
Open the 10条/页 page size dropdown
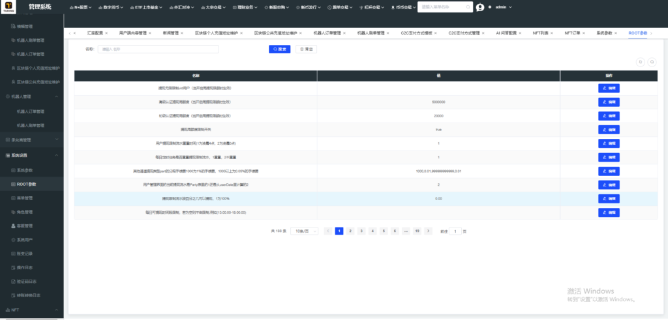[x=304, y=231]
